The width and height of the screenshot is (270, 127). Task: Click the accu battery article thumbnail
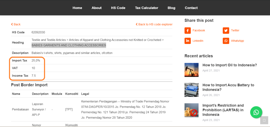[191, 90]
